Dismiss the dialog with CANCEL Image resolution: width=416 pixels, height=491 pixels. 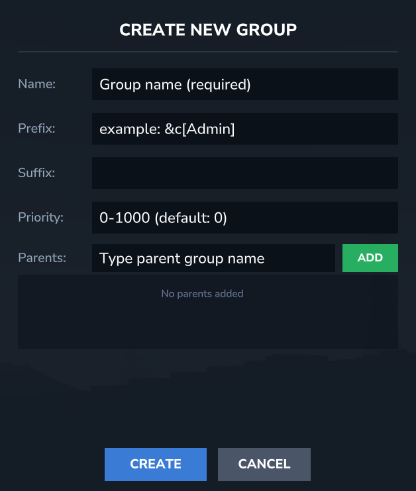(x=264, y=464)
